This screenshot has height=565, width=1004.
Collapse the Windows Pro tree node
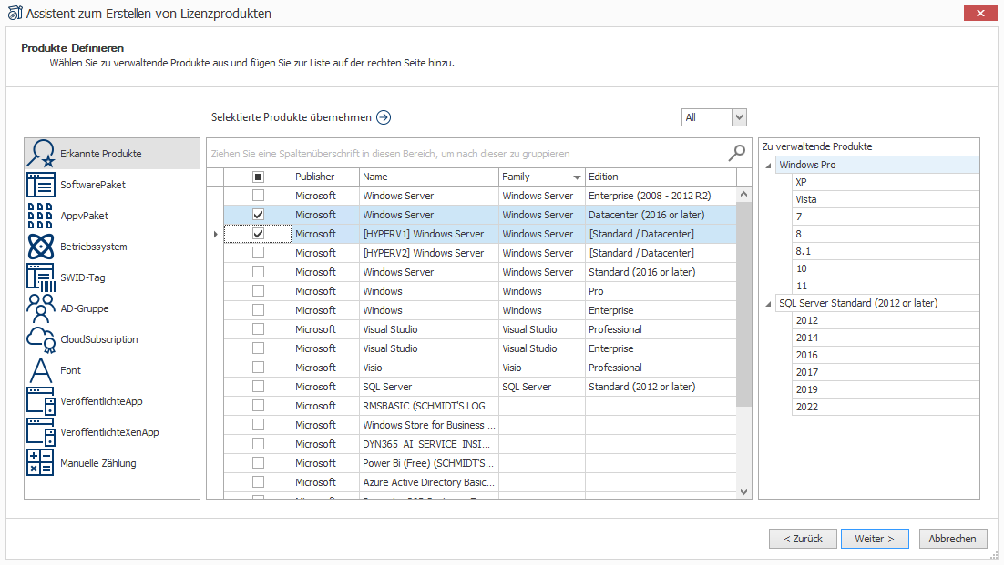(768, 165)
